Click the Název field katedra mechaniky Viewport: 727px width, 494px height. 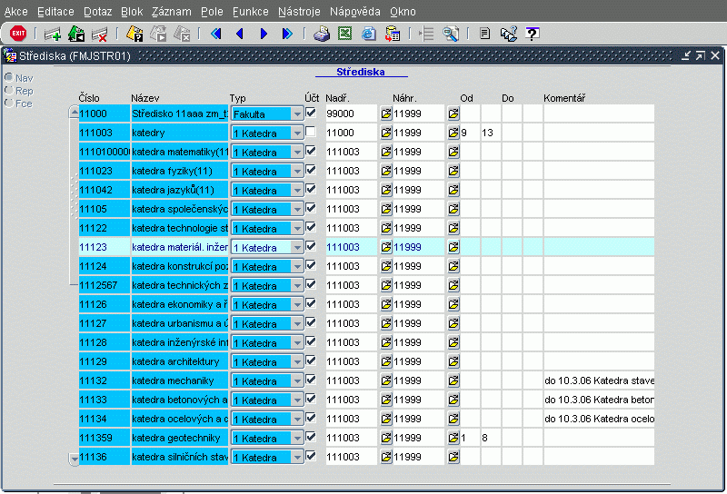tap(178, 380)
